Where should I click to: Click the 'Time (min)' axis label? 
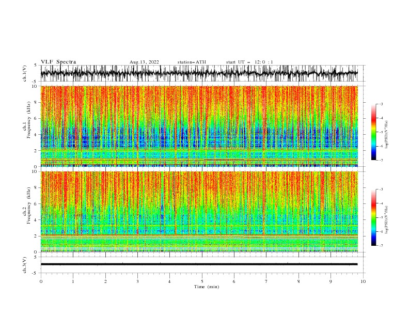pyautogui.click(x=207, y=287)
